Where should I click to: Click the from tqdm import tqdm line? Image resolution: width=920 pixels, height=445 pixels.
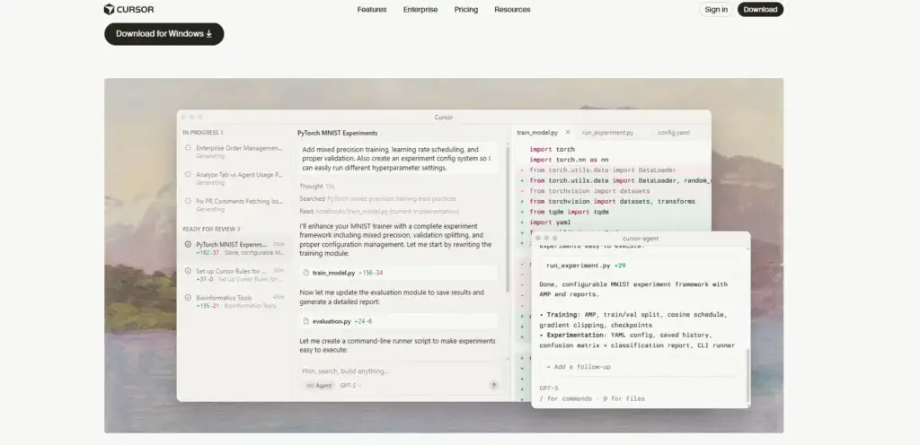click(569, 212)
